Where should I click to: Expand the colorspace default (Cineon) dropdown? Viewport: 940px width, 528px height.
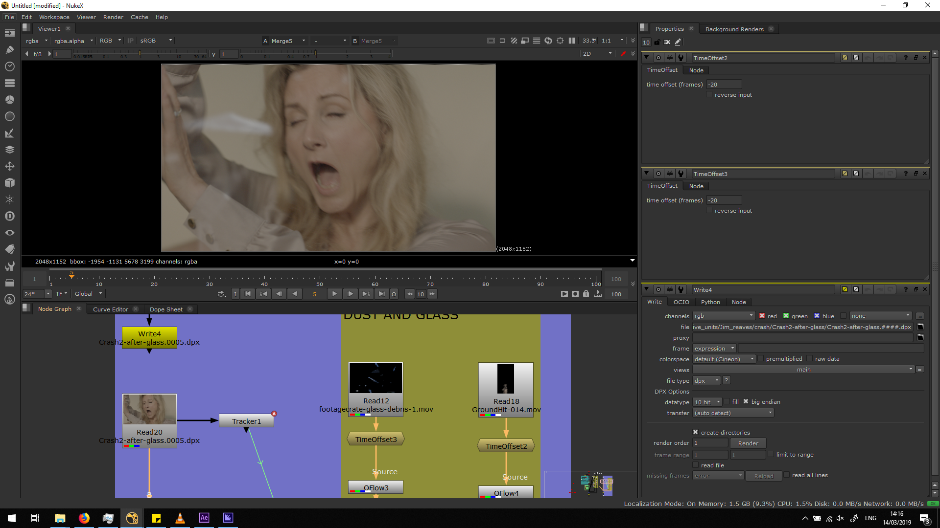[724, 359]
